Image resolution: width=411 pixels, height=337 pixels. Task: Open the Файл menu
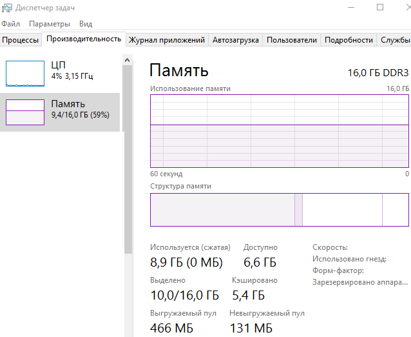pos(10,24)
